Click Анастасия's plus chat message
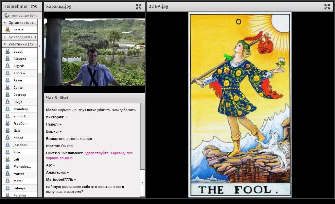Screen dimensions: 335x204 [58, 172]
